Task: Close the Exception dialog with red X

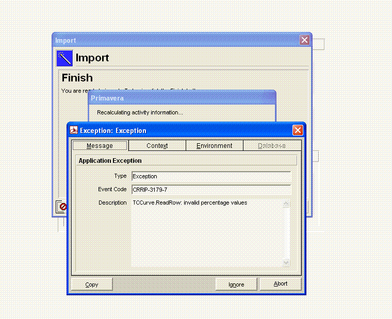Action: pyautogui.click(x=298, y=130)
